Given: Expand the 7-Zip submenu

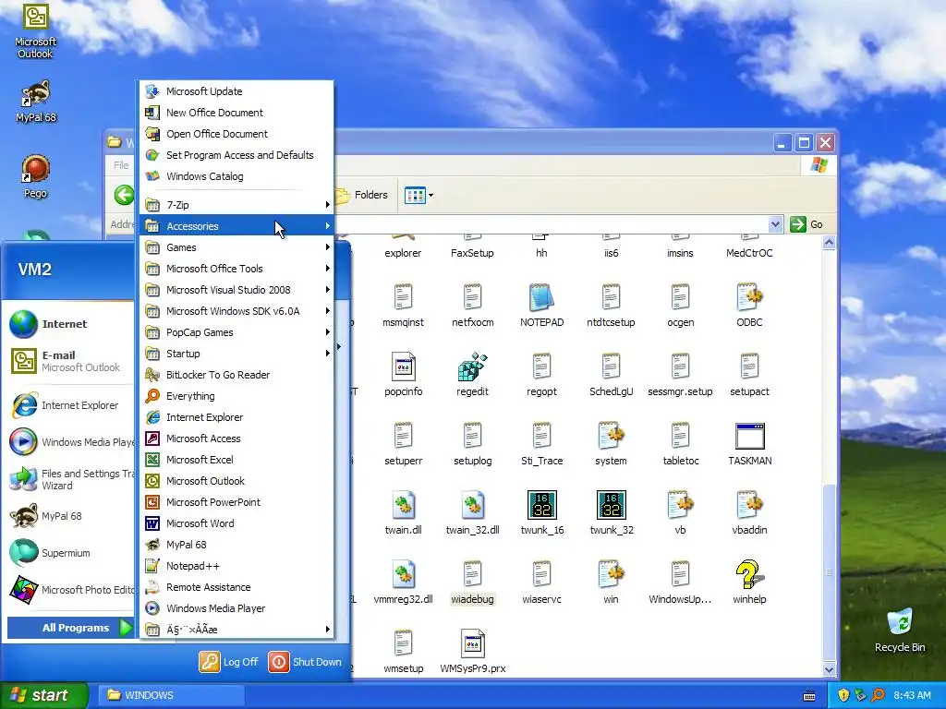Looking at the screenshot, I should (237, 205).
